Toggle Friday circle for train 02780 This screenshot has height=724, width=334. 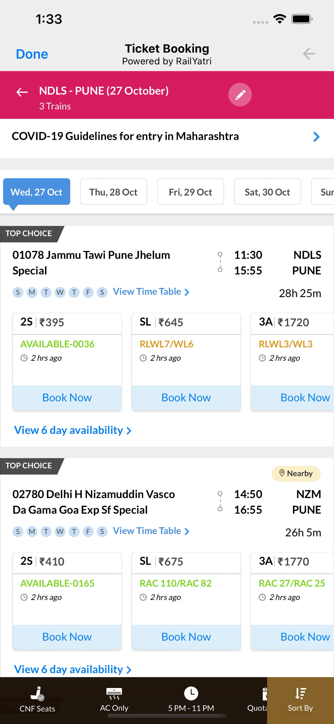pyautogui.click(x=88, y=531)
